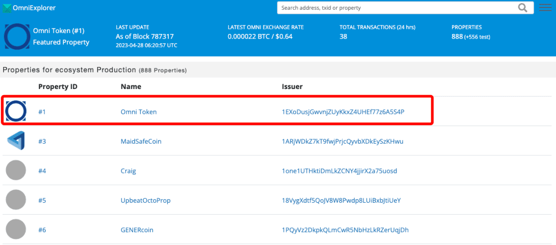This screenshot has height=245, width=556.
Task: Open issuer address 1PQyVz2DkpkQLmCwR5NbHzLkRZerUqjDh
Action: (345, 230)
